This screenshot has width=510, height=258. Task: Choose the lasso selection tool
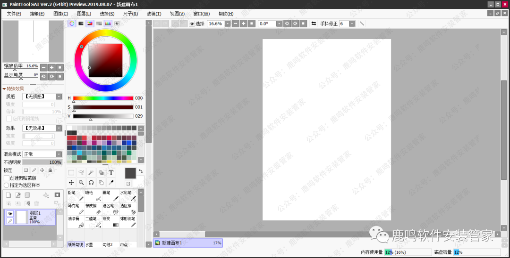point(81,173)
